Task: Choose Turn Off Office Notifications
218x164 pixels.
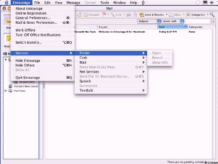Action: 43,35
